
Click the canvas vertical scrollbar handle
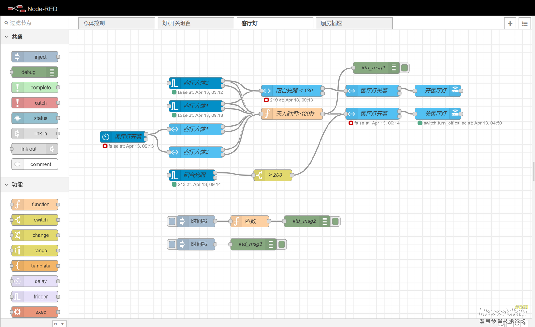coord(533,171)
